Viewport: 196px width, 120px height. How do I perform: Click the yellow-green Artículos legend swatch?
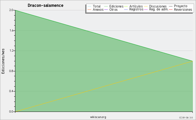(x=126, y=6)
